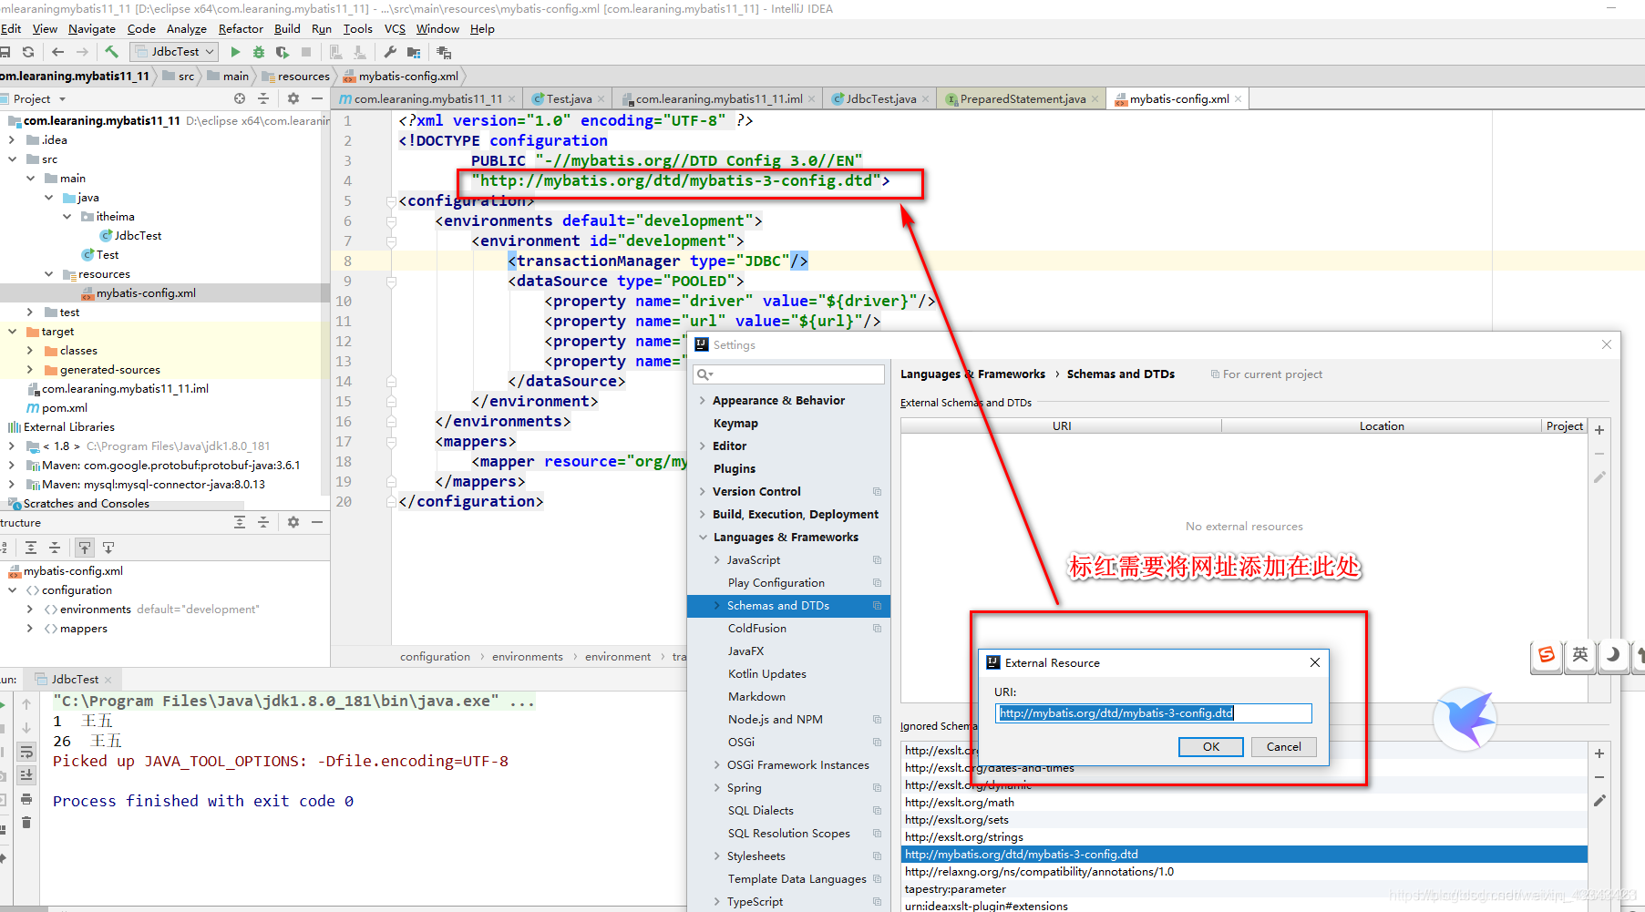Toggle soft-wrap in the Run console

[x=26, y=752]
